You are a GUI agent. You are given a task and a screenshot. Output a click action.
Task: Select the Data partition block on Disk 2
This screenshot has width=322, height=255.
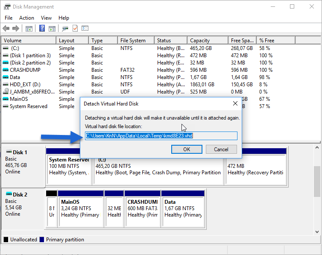tap(183, 209)
